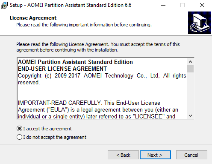Click the setup installer icon in title bar
This screenshot has width=212, height=164.
coord(4,5)
